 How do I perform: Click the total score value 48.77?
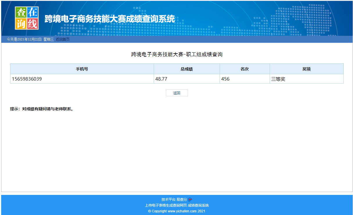pyautogui.click(x=161, y=79)
